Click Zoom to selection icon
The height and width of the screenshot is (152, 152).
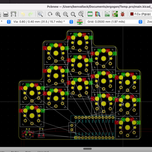pos(81,14)
